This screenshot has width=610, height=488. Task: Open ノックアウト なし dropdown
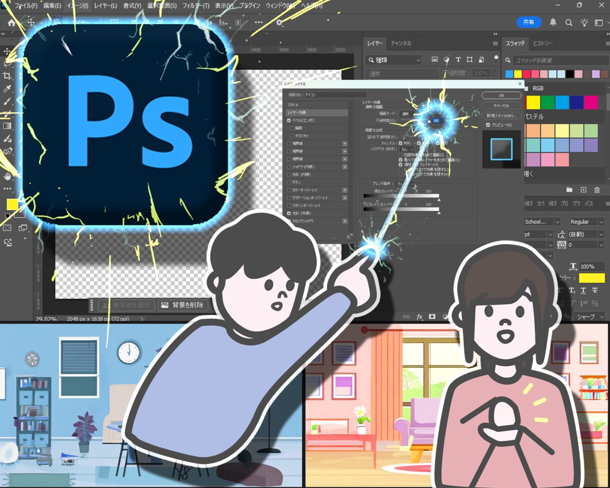(x=406, y=149)
